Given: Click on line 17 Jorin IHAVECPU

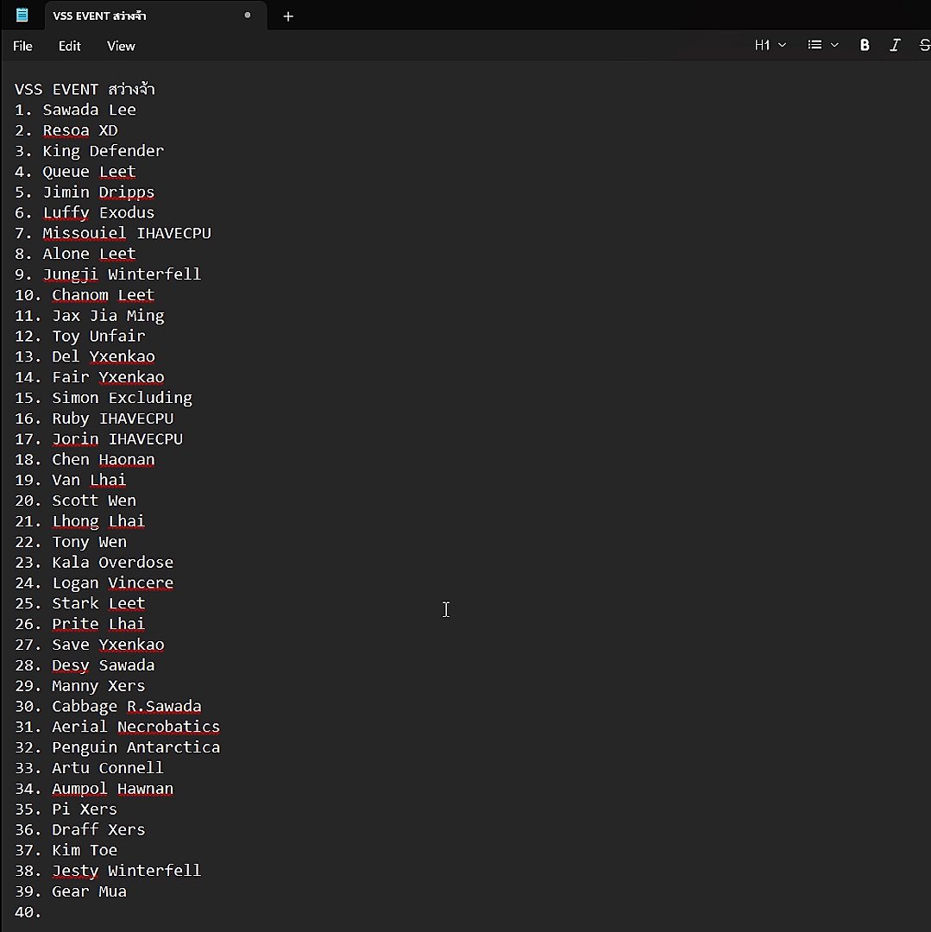Looking at the screenshot, I should [x=99, y=439].
